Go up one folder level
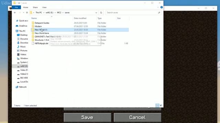 click(x=27, y=13)
